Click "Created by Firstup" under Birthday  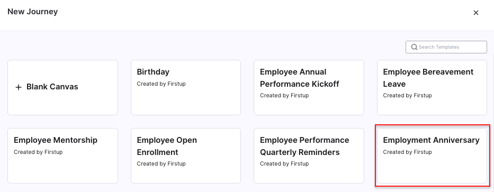click(161, 84)
